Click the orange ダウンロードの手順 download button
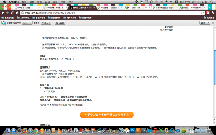 107,115
